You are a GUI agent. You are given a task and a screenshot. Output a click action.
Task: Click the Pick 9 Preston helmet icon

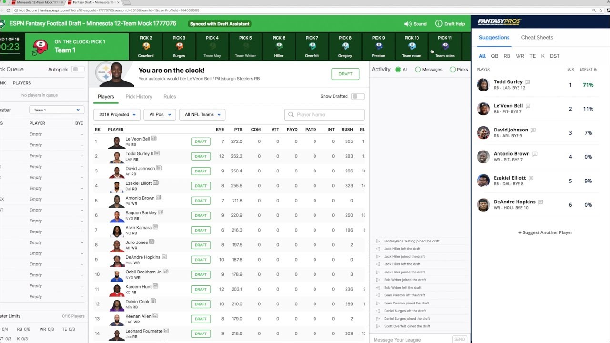pos(378,46)
